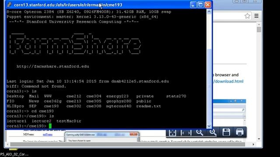Screen dimensions: 280x157
Task: Click 'private' in the terminal listing
Action: pos(145,96)
